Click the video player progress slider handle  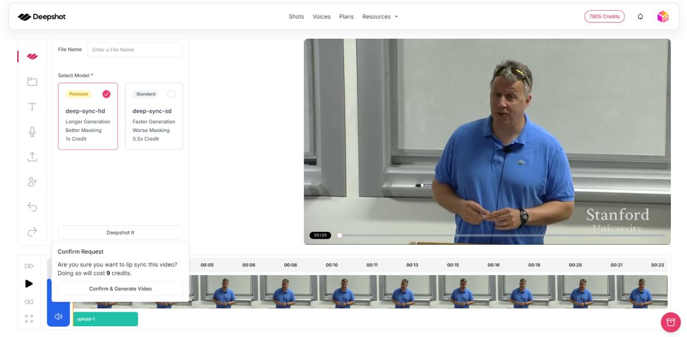(340, 235)
